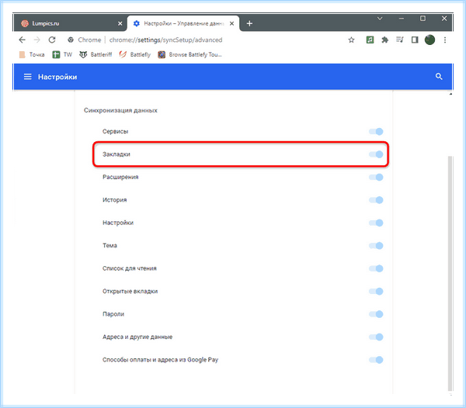This screenshot has width=466, height=408.
Task: Open a new tab with plus button
Action: click(249, 23)
